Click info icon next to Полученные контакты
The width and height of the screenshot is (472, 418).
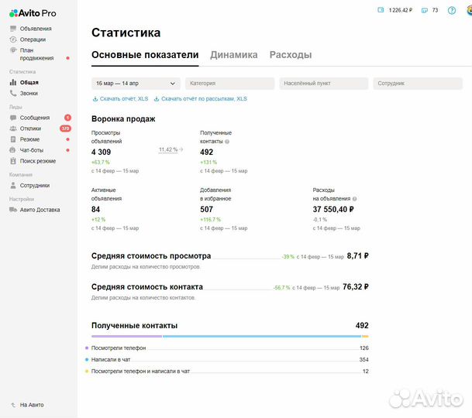(227, 142)
